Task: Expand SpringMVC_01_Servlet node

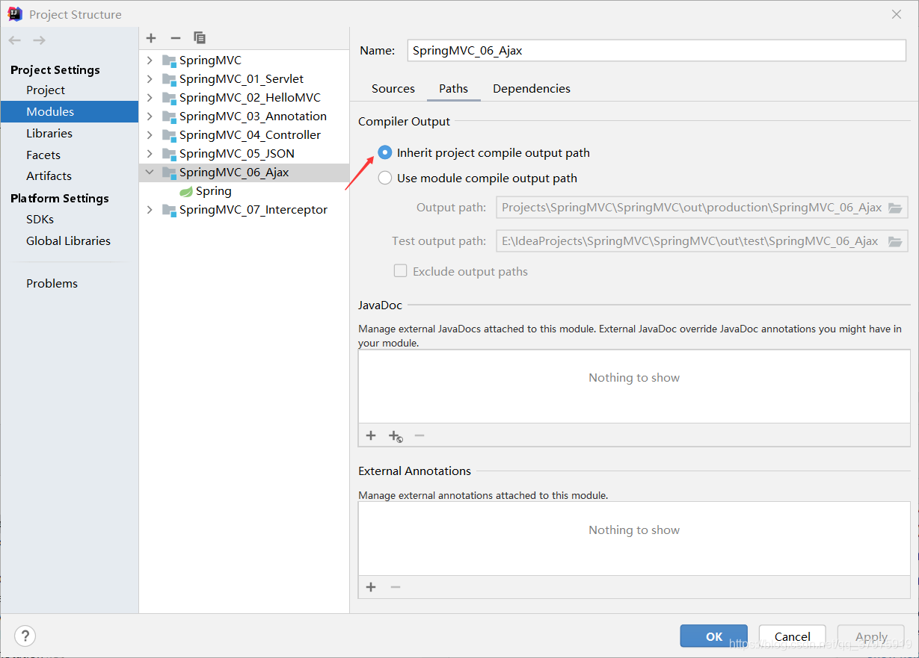Action: tap(150, 79)
